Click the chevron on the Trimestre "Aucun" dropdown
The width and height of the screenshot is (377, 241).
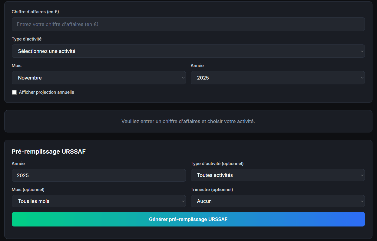coord(362,201)
